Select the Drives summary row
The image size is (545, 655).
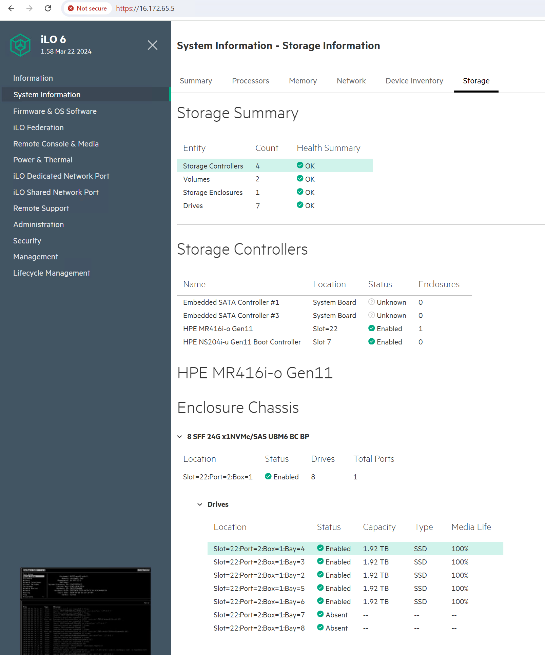275,205
